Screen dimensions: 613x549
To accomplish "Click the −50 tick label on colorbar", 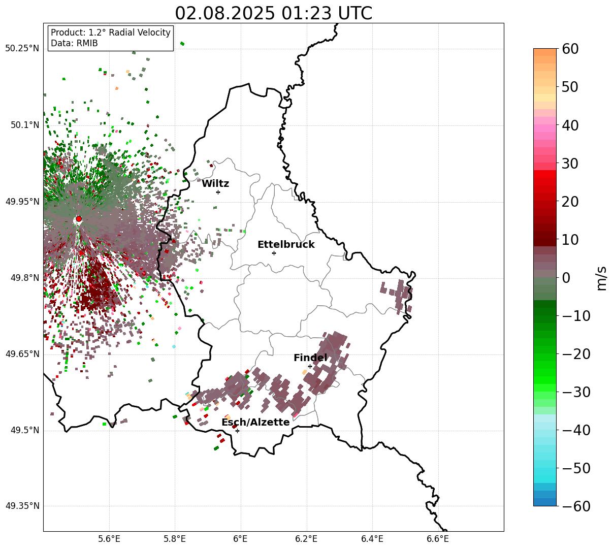I will [575, 468].
